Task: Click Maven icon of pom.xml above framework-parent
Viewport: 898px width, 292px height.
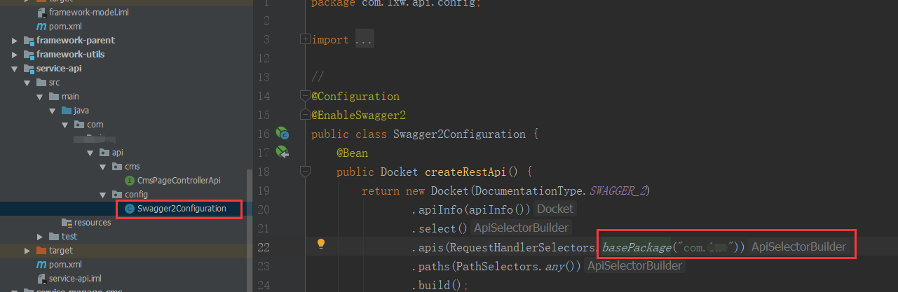Action: [x=41, y=26]
